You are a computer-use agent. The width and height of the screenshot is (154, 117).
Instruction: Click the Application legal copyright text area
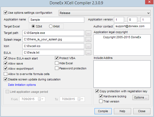pos(122,45)
